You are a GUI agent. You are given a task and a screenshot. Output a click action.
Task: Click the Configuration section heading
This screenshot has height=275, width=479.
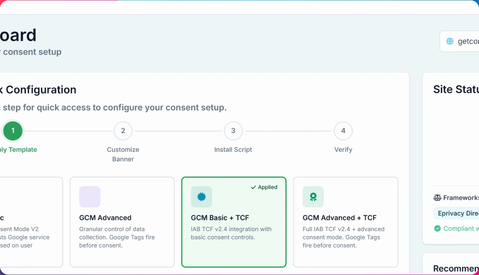[x=38, y=90]
